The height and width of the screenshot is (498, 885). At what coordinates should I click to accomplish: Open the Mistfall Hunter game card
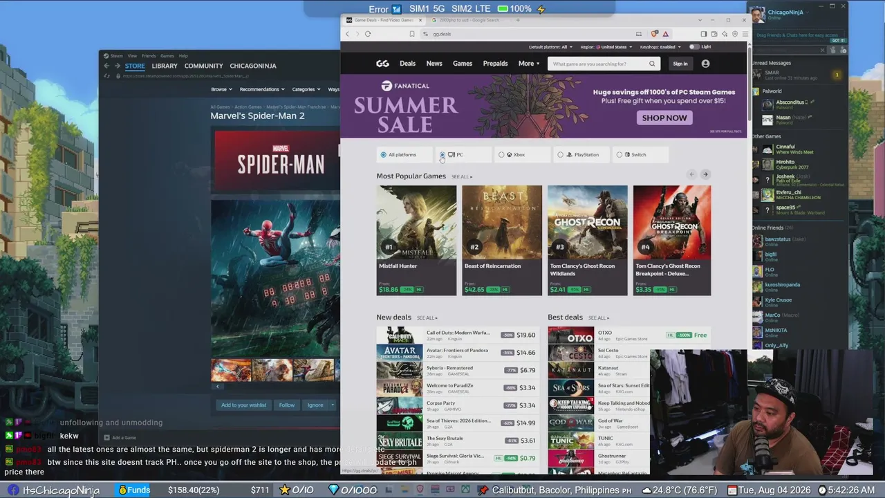click(416, 240)
